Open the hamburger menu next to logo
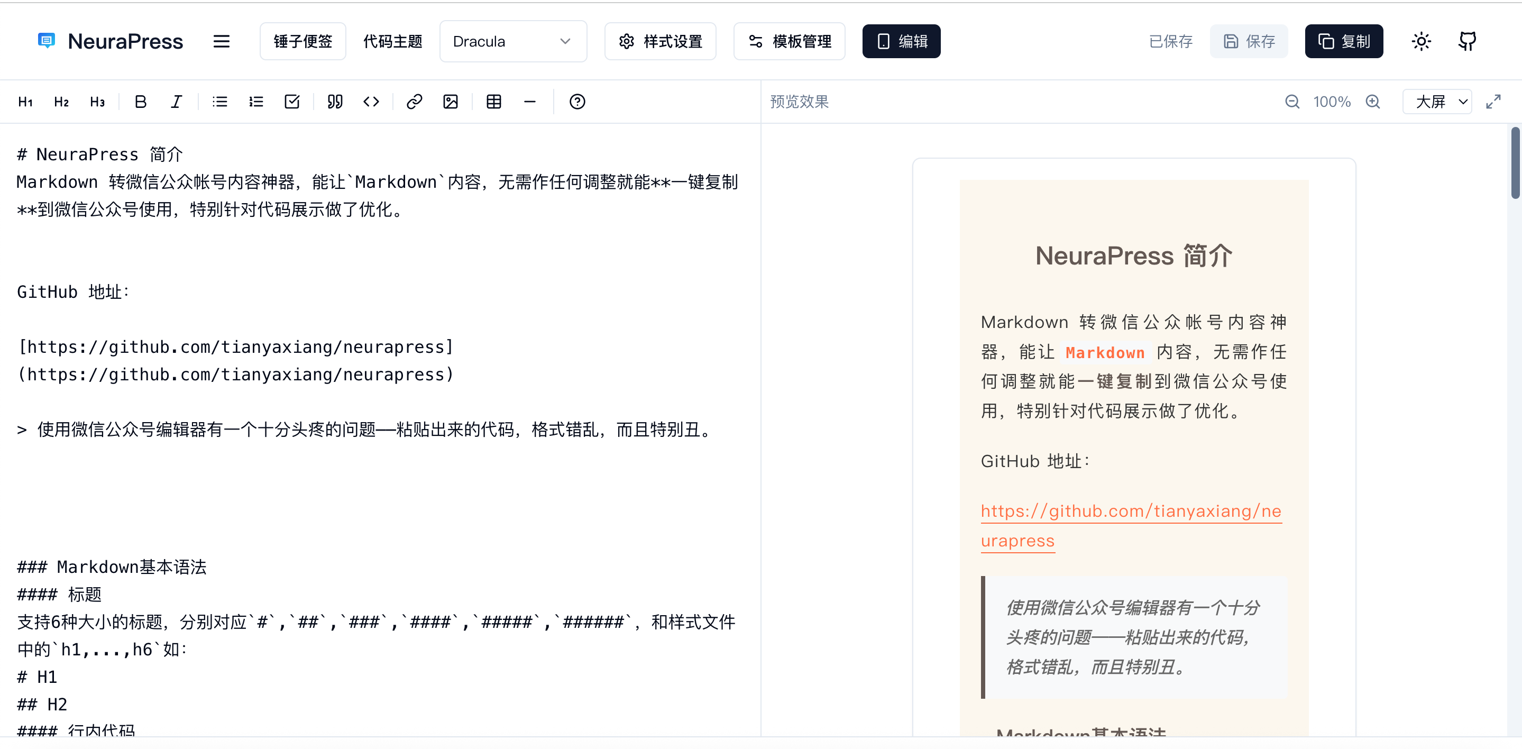The width and height of the screenshot is (1522, 749). click(x=221, y=41)
